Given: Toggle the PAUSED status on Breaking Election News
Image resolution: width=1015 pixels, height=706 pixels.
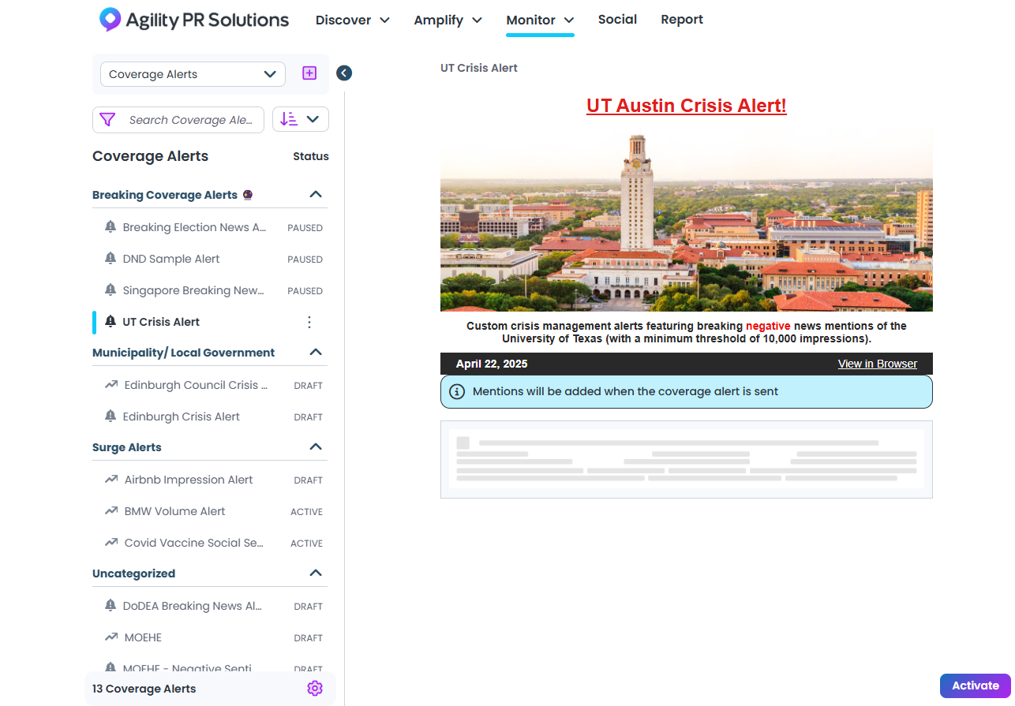Looking at the screenshot, I should [x=305, y=227].
